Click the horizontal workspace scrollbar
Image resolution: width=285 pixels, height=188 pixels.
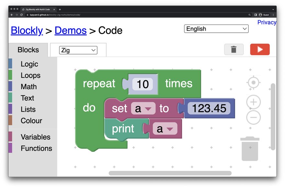[x=170, y=173]
